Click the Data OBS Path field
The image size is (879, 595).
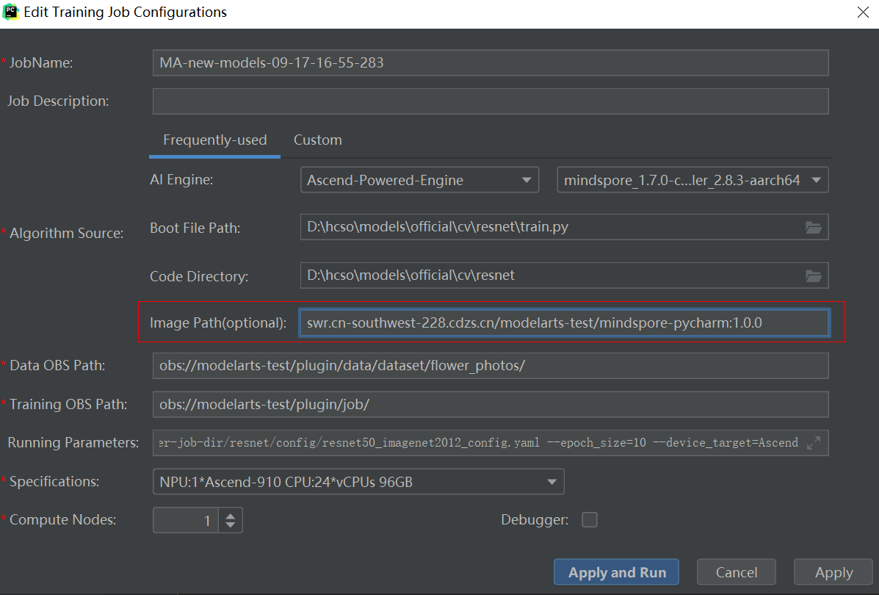491,366
